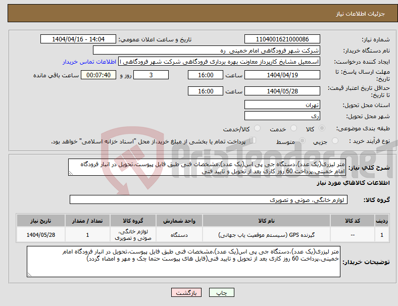Click the ساعت باقی مانده label

(56, 75)
